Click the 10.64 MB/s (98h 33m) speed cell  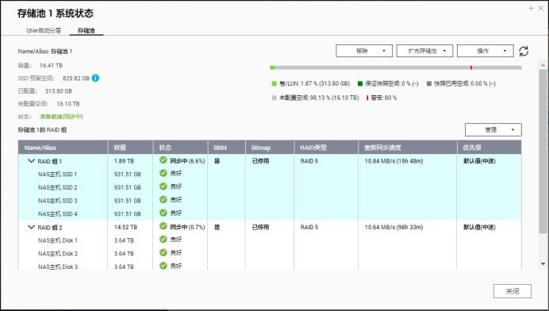click(x=394, y=227)
